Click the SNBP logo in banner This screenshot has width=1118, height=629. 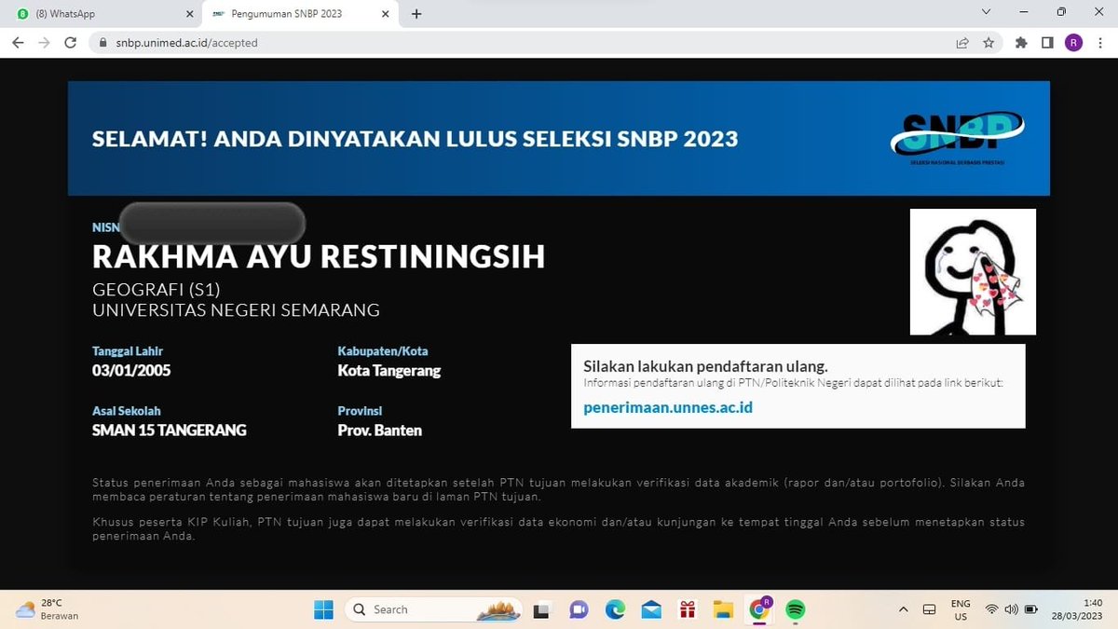coord(957,139)
